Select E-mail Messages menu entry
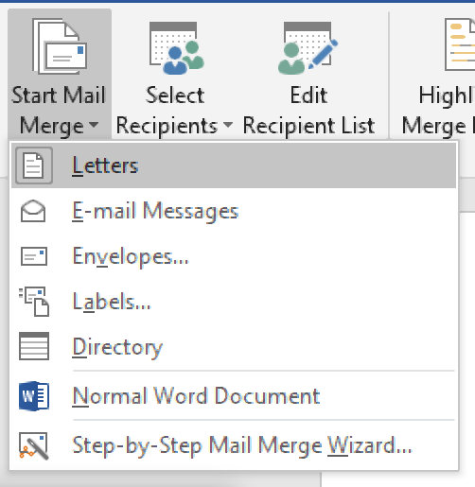 click(234, 211)
